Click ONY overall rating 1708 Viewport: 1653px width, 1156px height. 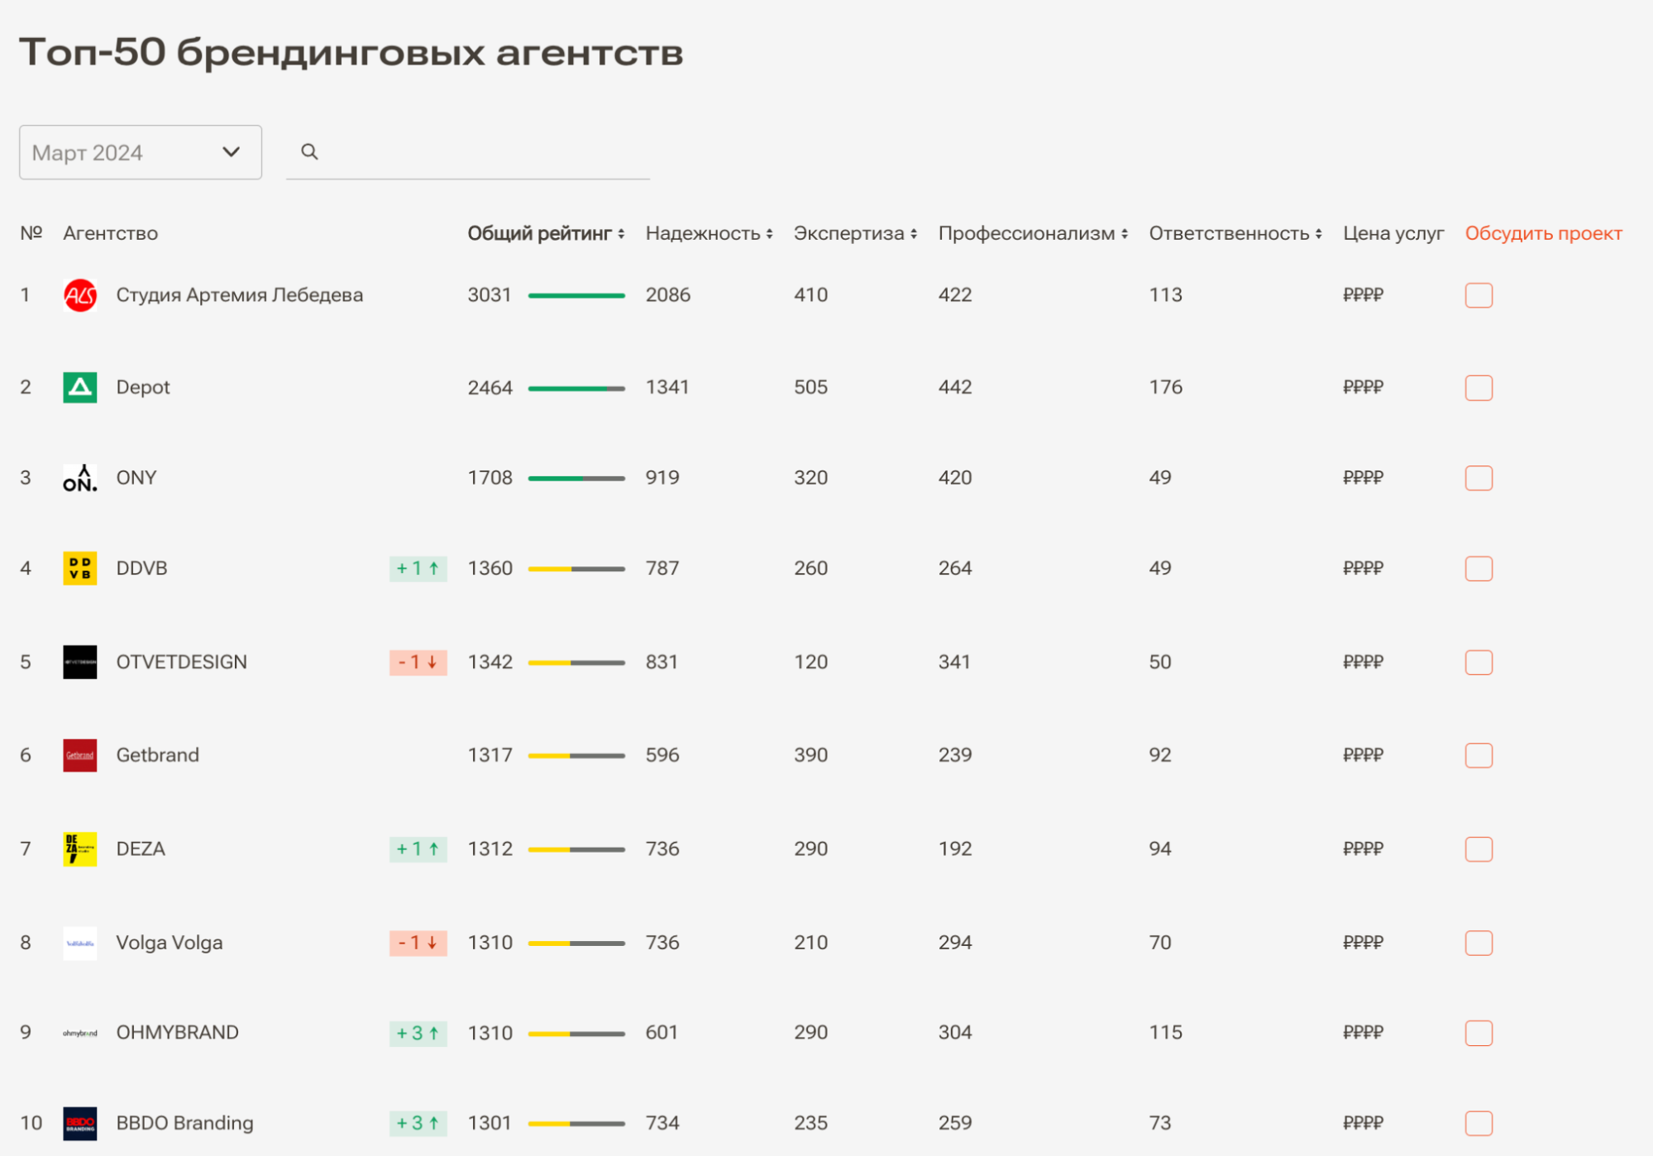490,478
